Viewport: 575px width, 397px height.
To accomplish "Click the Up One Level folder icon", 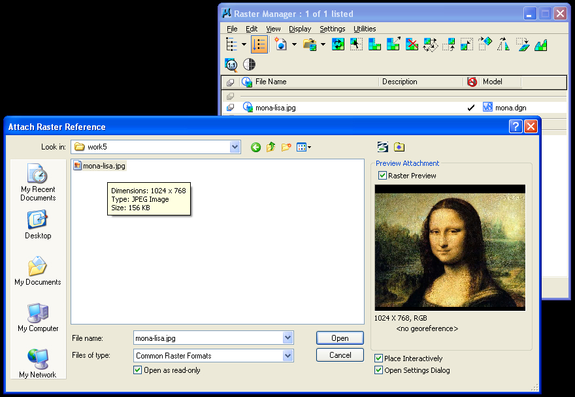I will 271,147.
